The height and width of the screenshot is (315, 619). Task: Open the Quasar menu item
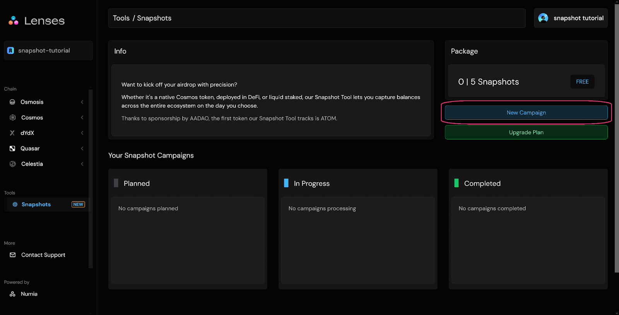coord(46,148)
